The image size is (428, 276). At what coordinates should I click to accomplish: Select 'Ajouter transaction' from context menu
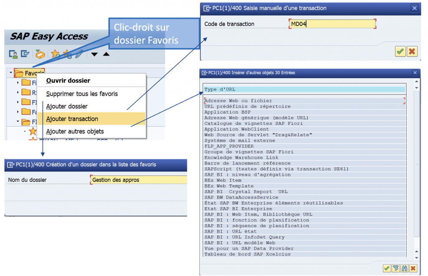pyautogui.click(x=72, y=119)
